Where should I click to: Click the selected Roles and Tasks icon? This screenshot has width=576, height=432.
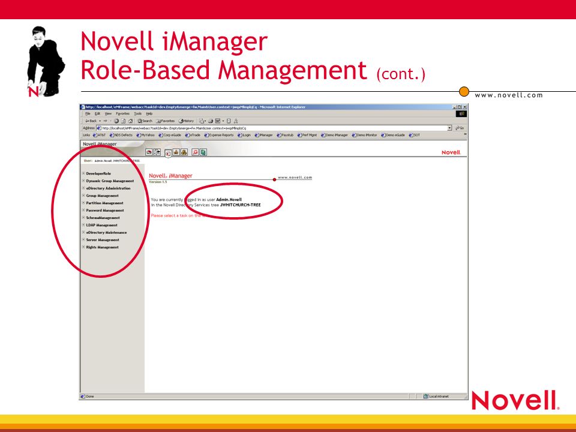(168, 154)
